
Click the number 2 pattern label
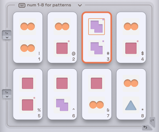(x=74, y=59)
